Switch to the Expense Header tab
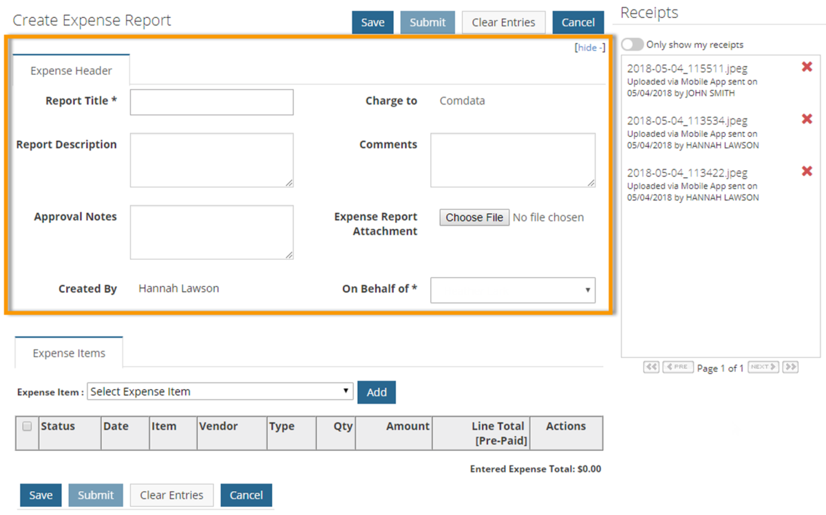This screenshot has height=515, width=826. coord(71,70)
